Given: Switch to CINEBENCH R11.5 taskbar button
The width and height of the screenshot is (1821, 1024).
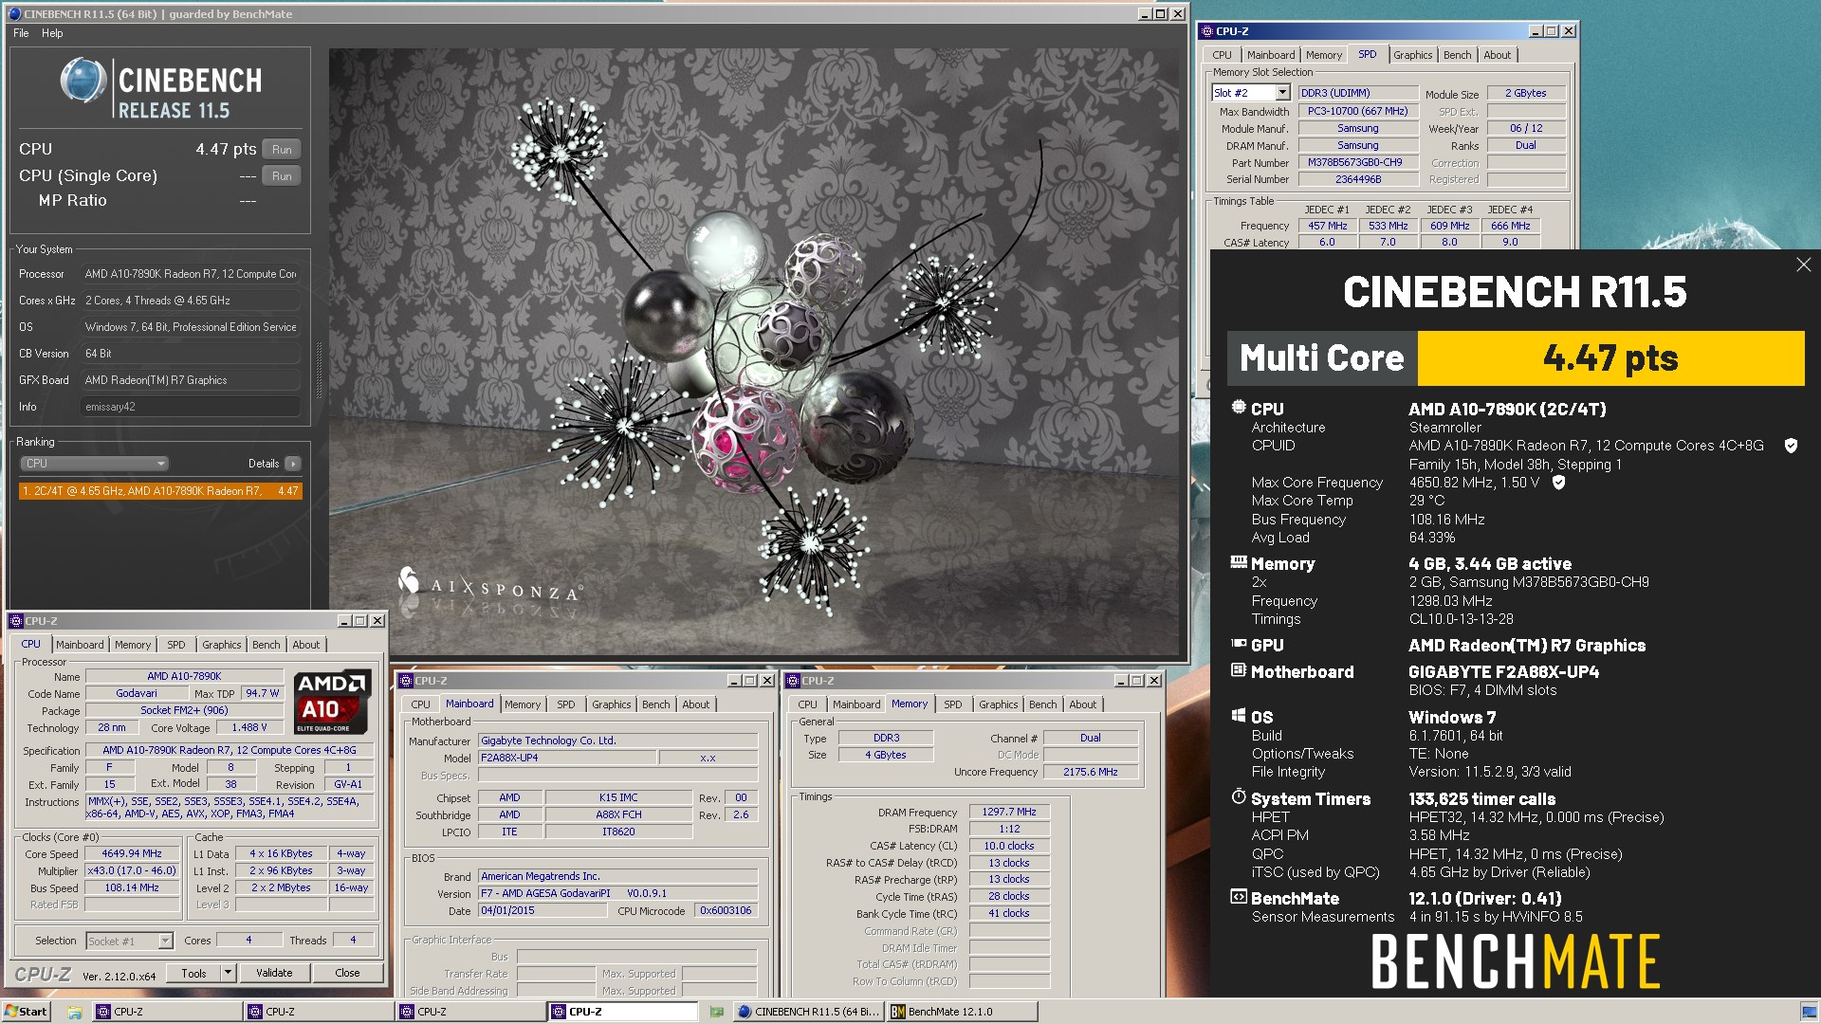Looking at the screenshot, I should pyautogui.click(x=809, y=1012).
